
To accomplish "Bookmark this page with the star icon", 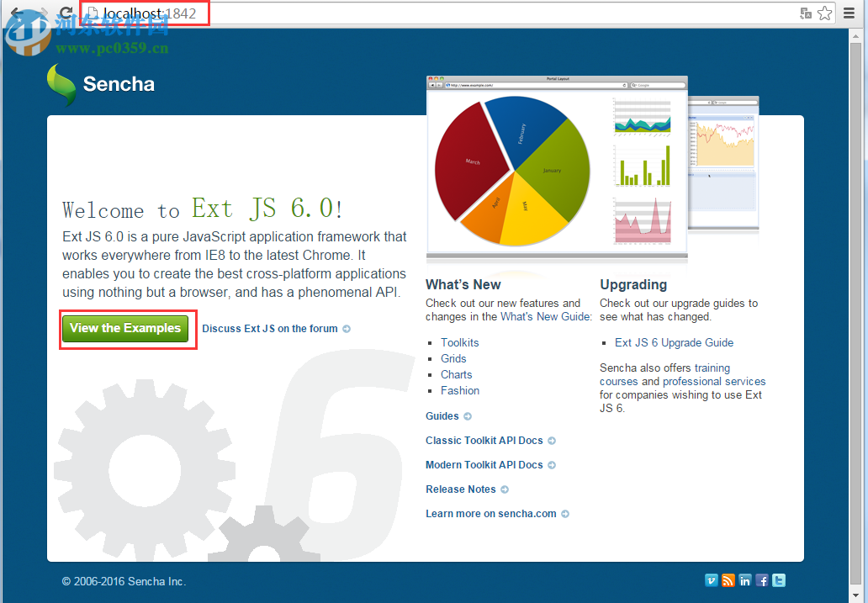I will click(x=824, y=13).
